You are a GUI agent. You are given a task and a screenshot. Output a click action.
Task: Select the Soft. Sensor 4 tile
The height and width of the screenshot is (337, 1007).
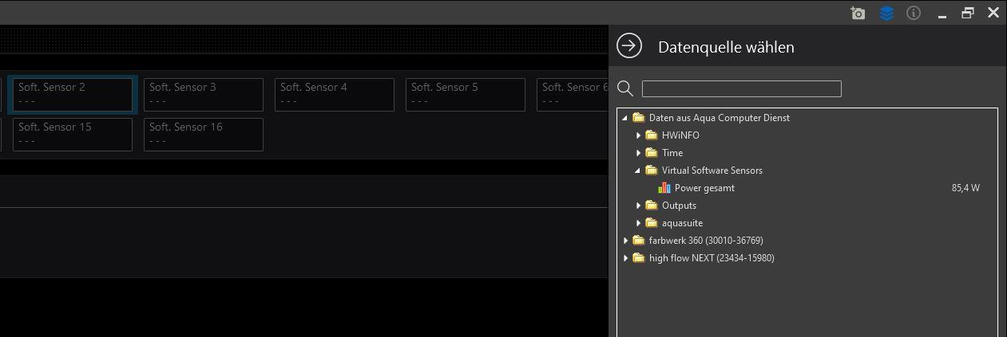point(335,95)
